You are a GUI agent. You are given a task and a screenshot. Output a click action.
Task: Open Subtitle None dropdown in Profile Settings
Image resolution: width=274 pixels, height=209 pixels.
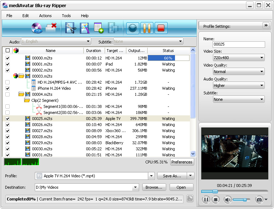(239, 99)
